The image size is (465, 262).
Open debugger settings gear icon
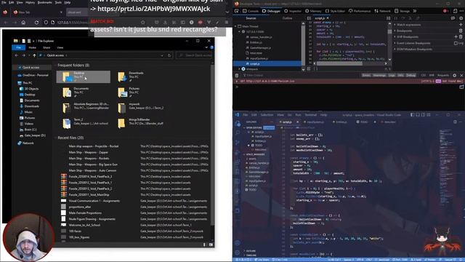[461, 18]
